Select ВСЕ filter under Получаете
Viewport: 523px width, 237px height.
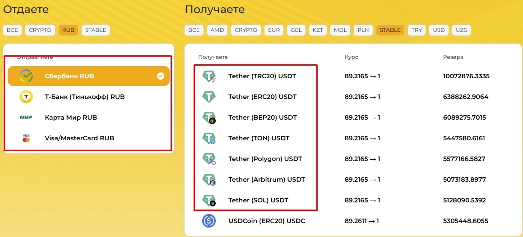tap(194, 30)
